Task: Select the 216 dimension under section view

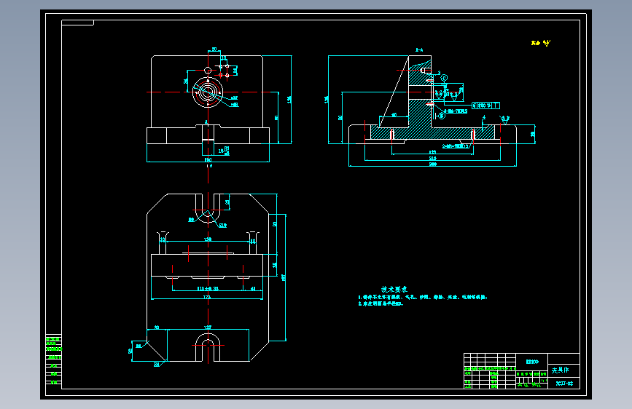Action: click(x=432, y=158)
